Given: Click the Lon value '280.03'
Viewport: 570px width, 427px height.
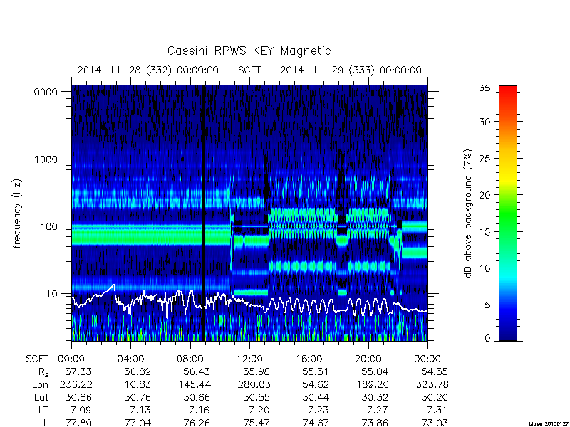Looking at the screenshot, I should [254, 384].
